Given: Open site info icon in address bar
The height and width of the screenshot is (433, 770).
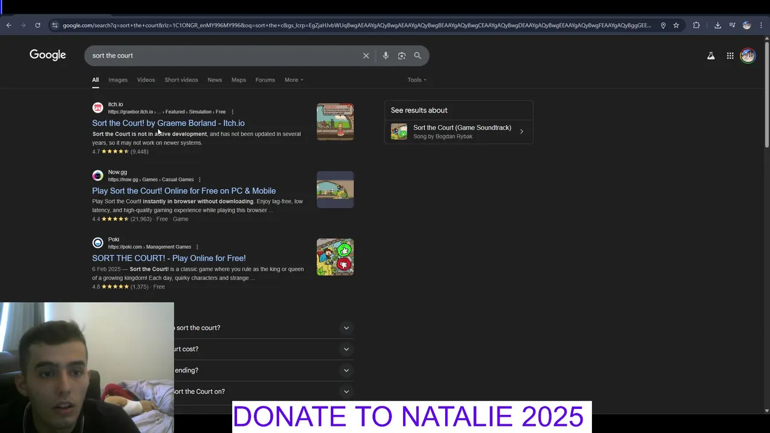Looking at the screenshot, I should click(55, 25).
